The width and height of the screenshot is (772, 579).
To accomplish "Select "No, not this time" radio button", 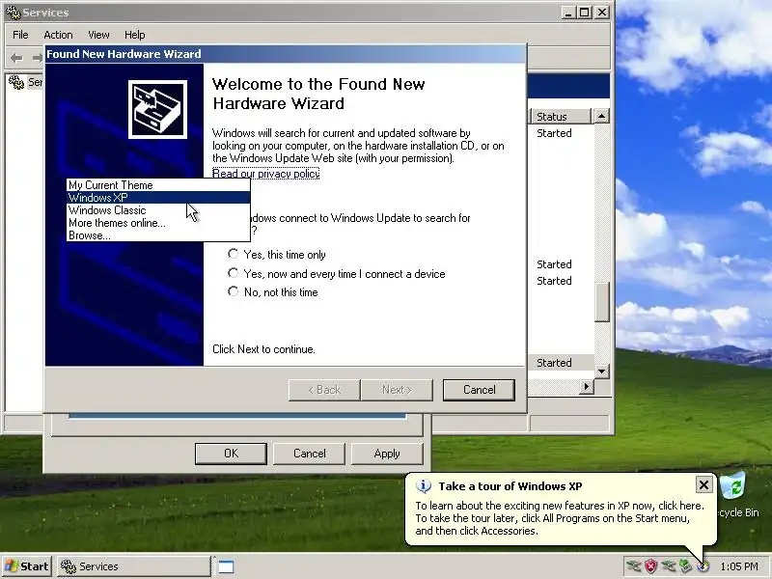I will [233, 292].
